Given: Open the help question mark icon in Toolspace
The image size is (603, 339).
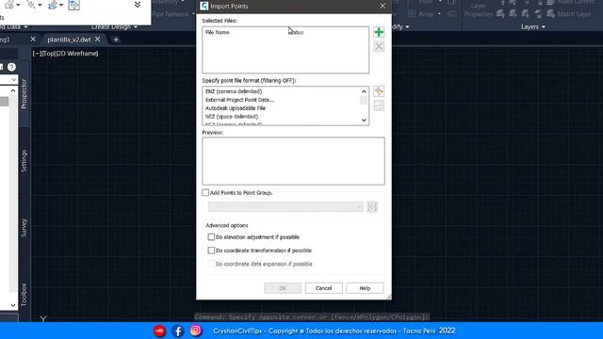Looking at the screenshot, I should click(x=11, y=67).
